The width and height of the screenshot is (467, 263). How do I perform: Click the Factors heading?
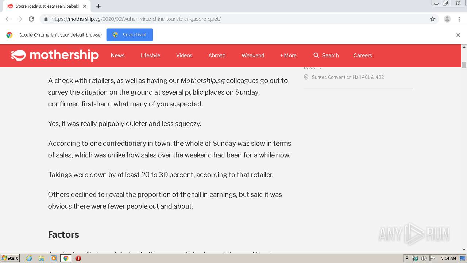point(63,235)
